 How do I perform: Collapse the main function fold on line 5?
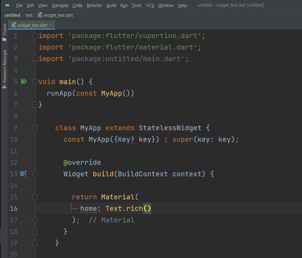click(x=35, y=82)
